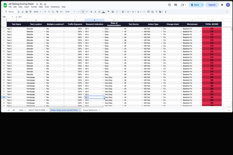Star the AB Testing Scoring Sheet
The width and height of the screenshot is (233, 155).
37,4
